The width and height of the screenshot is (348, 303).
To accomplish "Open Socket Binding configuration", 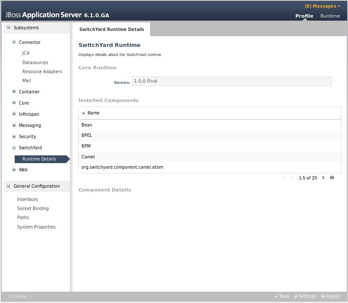I will click(33, 208).
